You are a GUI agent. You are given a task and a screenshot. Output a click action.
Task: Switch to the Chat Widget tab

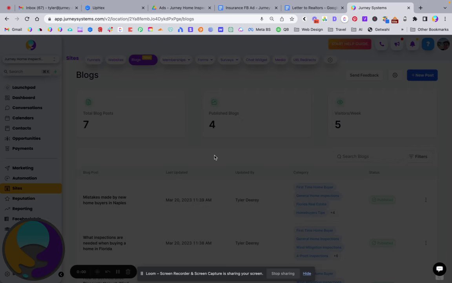coord(256,60)
